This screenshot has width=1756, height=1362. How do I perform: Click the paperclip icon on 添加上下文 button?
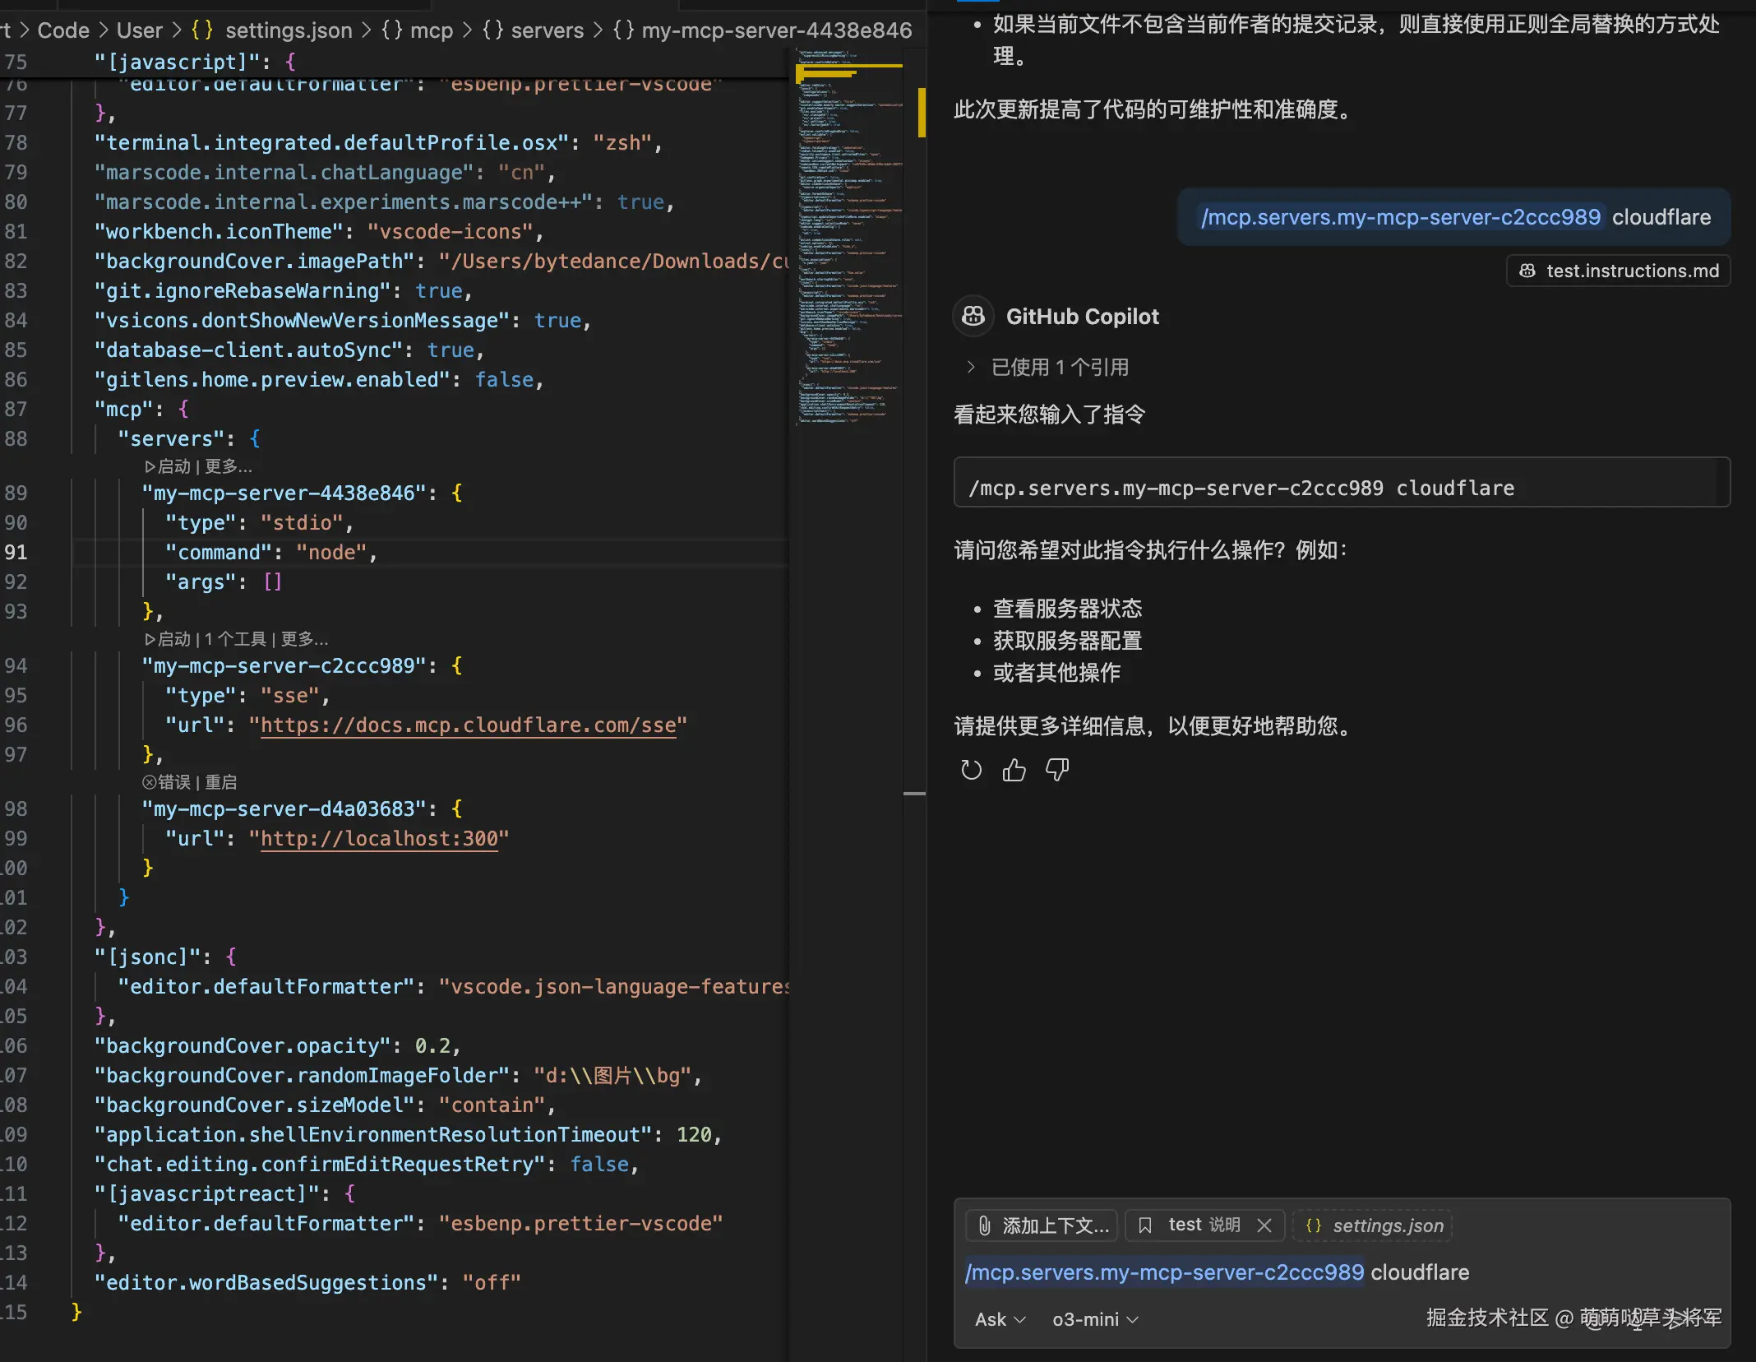987,1225
